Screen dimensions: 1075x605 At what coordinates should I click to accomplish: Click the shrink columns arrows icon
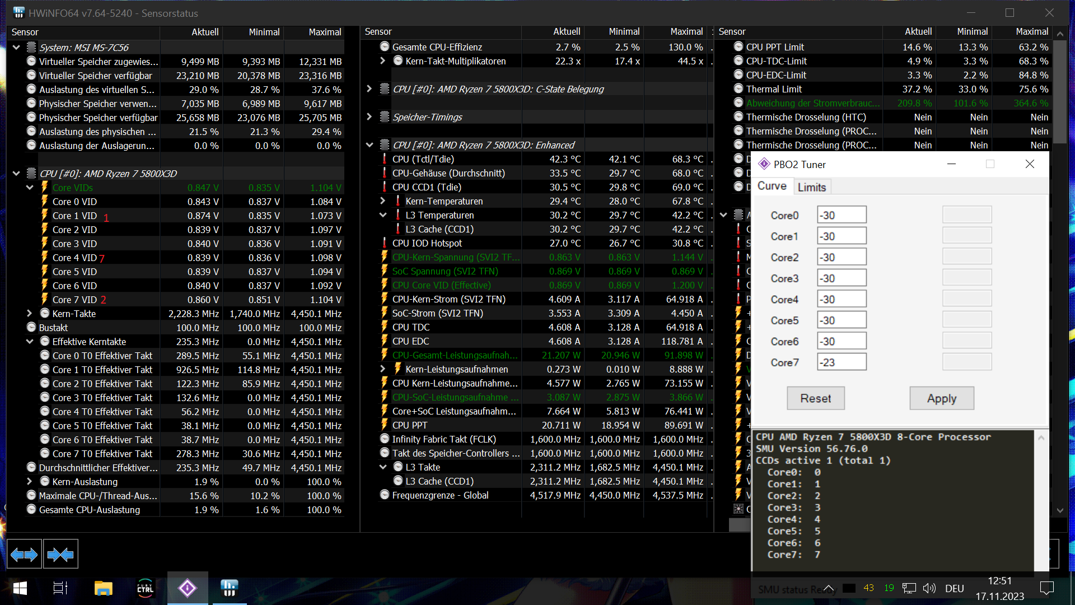tap(60, 555)
